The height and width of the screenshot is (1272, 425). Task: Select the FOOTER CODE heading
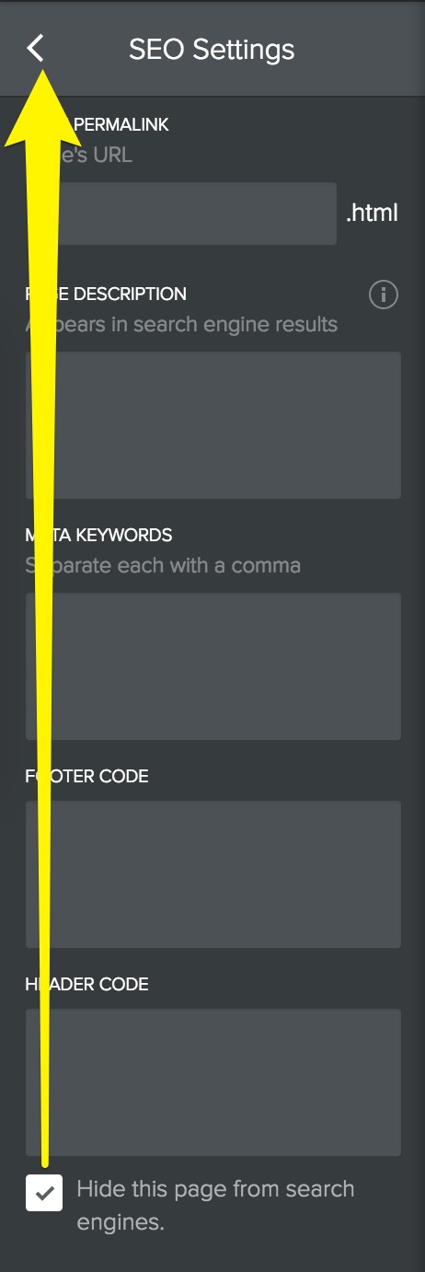pos(87,777)
